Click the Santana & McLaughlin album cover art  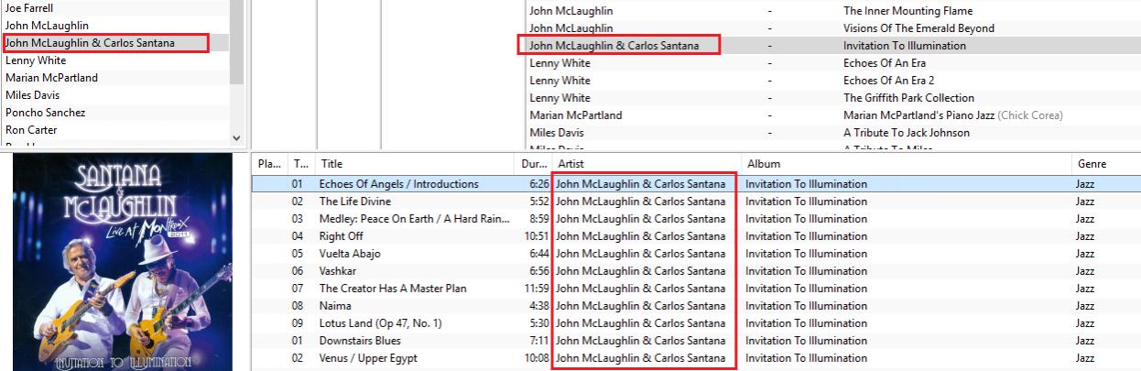pos(122,262)
